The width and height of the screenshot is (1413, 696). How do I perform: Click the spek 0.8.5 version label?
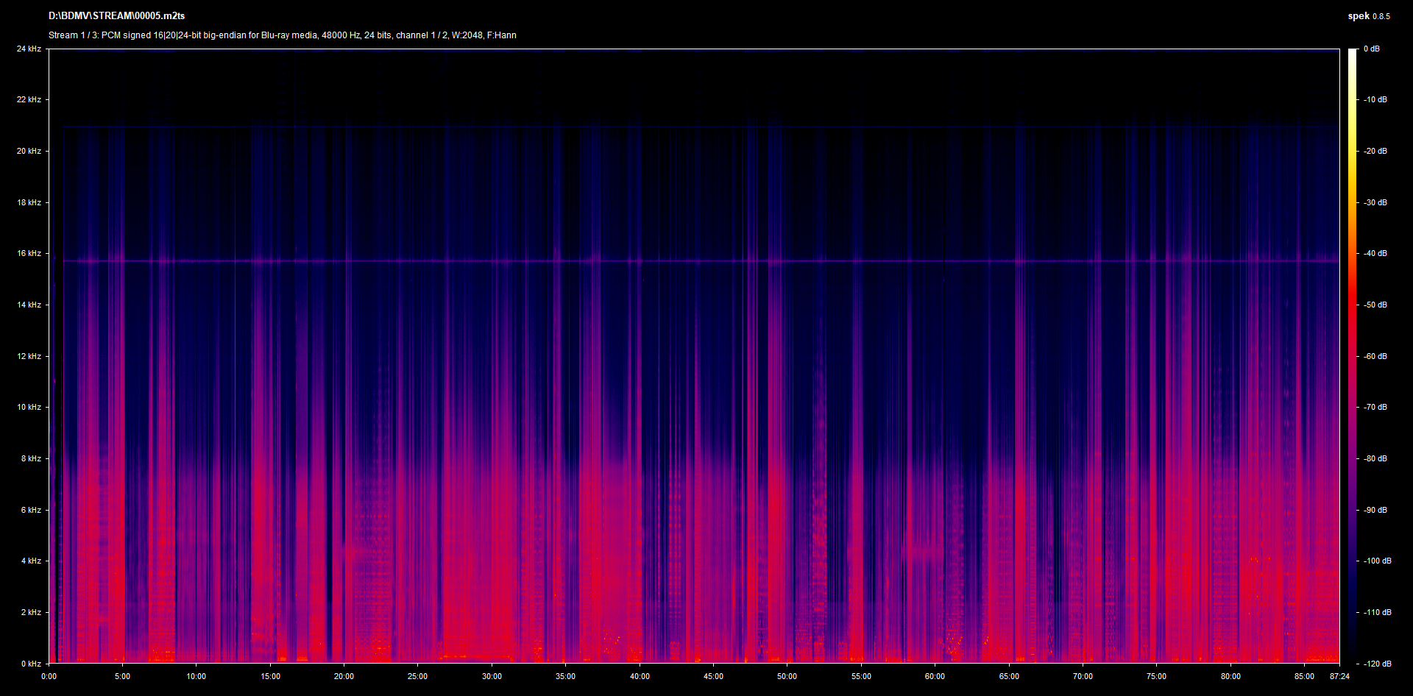click(1368, 16)
